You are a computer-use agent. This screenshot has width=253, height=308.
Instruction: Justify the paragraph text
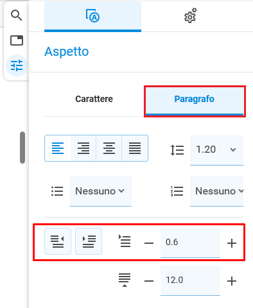tap(135, 148)
